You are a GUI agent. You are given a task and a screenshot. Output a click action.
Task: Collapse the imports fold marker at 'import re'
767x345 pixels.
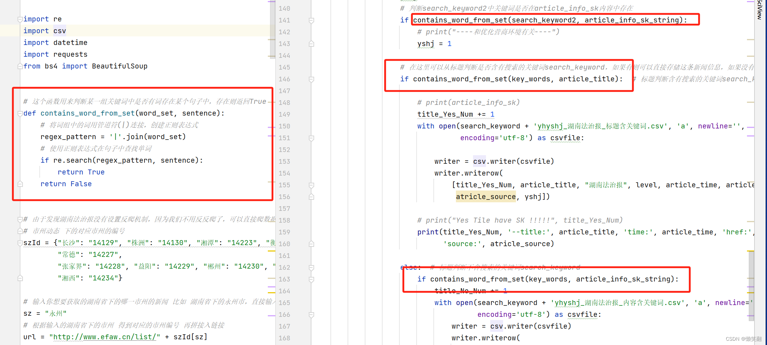point(20,19)
